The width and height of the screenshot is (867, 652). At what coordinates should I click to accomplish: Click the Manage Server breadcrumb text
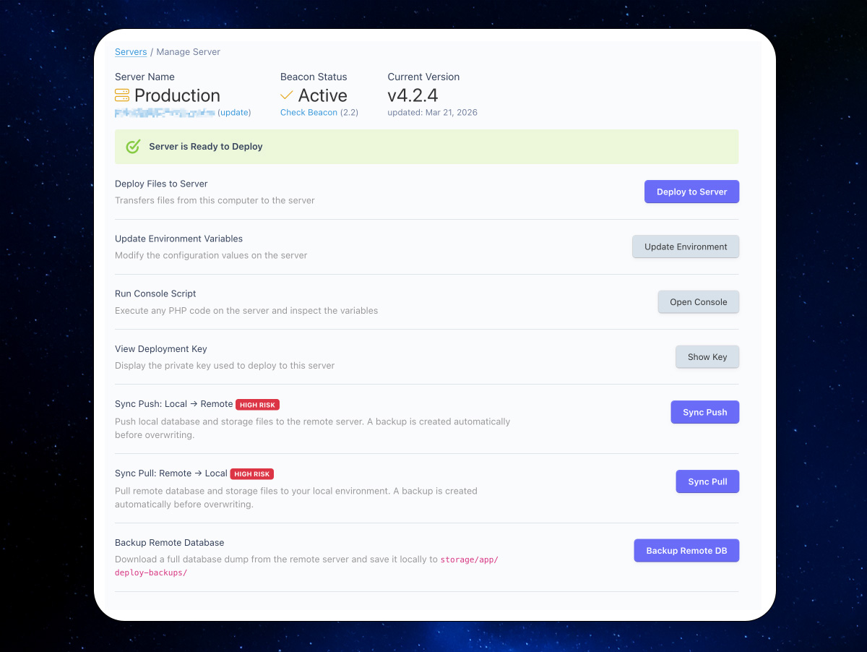[x=188, y=52]
